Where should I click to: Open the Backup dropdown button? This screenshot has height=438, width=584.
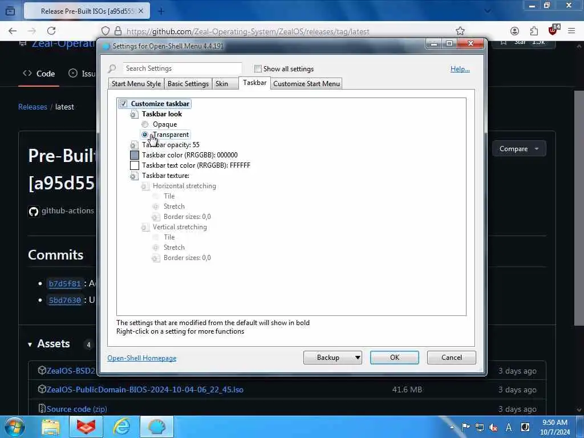point(332,358)
